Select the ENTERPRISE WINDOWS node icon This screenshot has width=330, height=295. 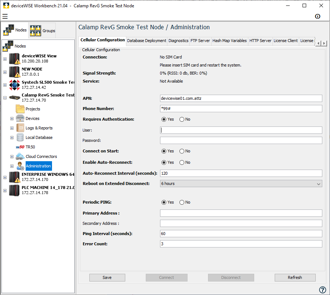[14, 177]
